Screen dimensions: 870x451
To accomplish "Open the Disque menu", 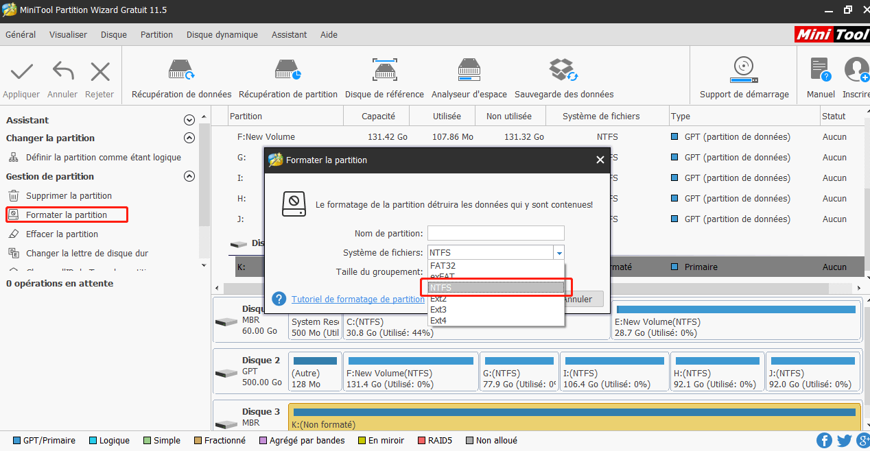I will (x=114, y=35).
